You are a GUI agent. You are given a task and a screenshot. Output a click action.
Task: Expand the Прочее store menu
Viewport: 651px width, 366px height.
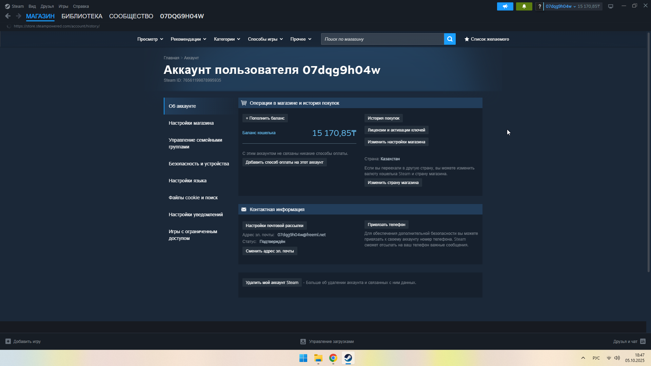point(301,39)
